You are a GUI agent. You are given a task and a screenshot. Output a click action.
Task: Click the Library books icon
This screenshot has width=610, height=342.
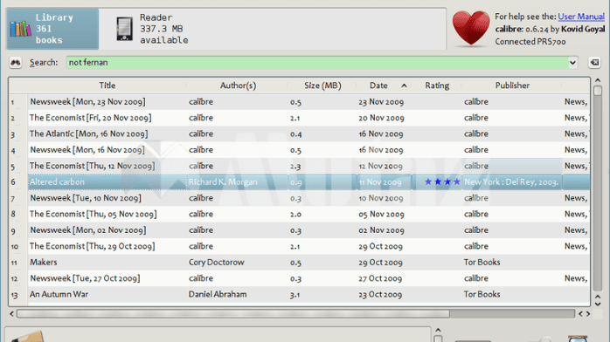coord(20,29)
